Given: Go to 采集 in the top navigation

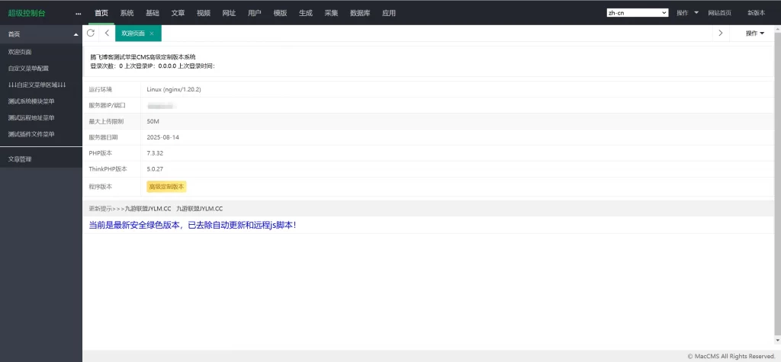Looking at the screenshot, I should 331,13.
